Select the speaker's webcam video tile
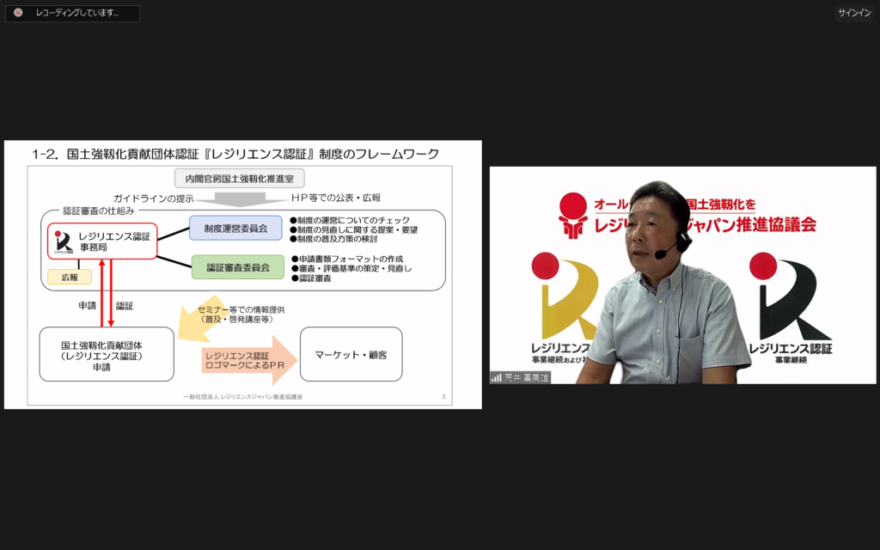 [x=682, y=275]
